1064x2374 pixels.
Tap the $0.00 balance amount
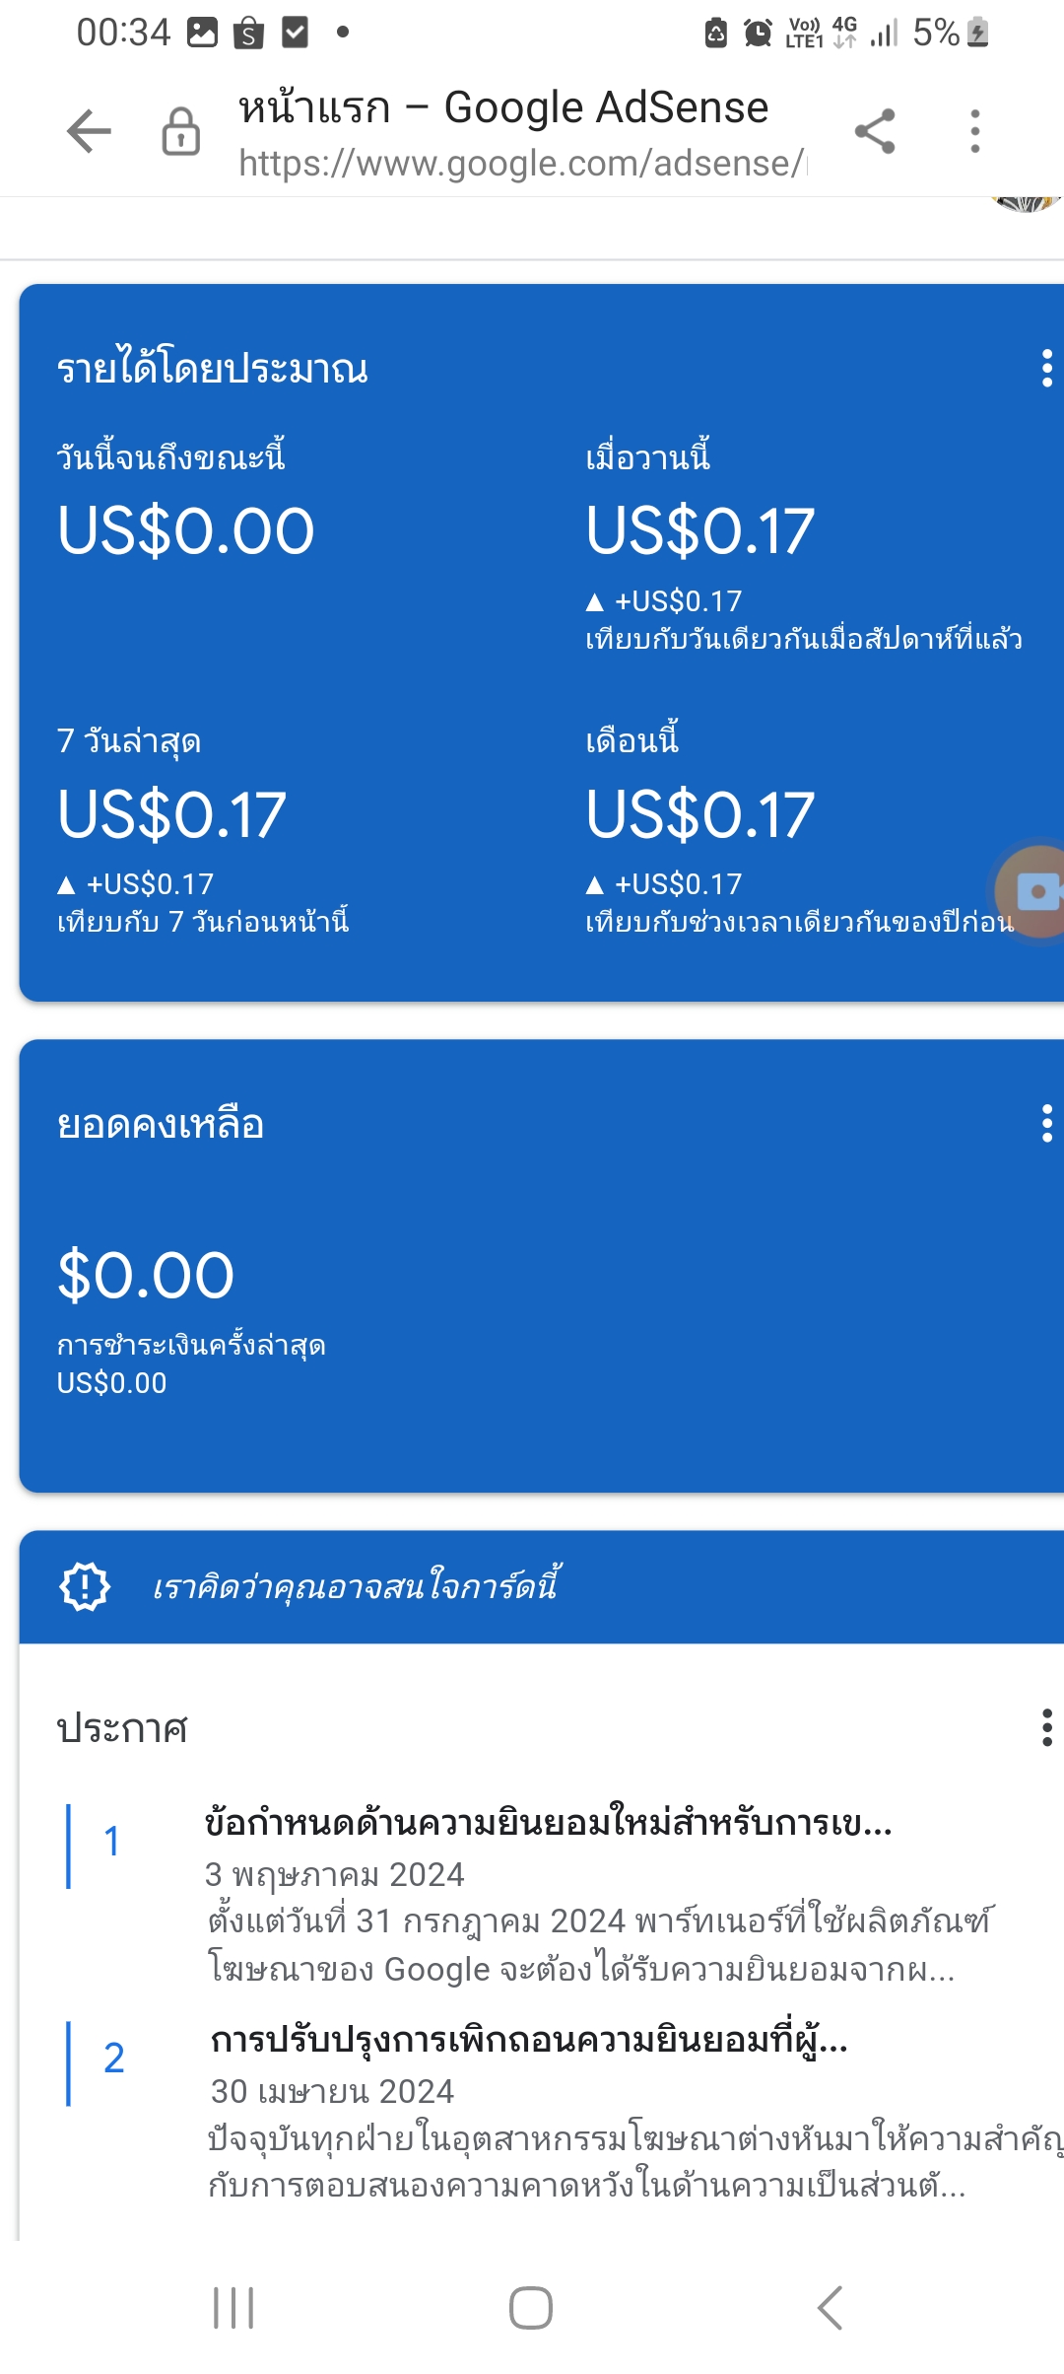pos(146,1275)
